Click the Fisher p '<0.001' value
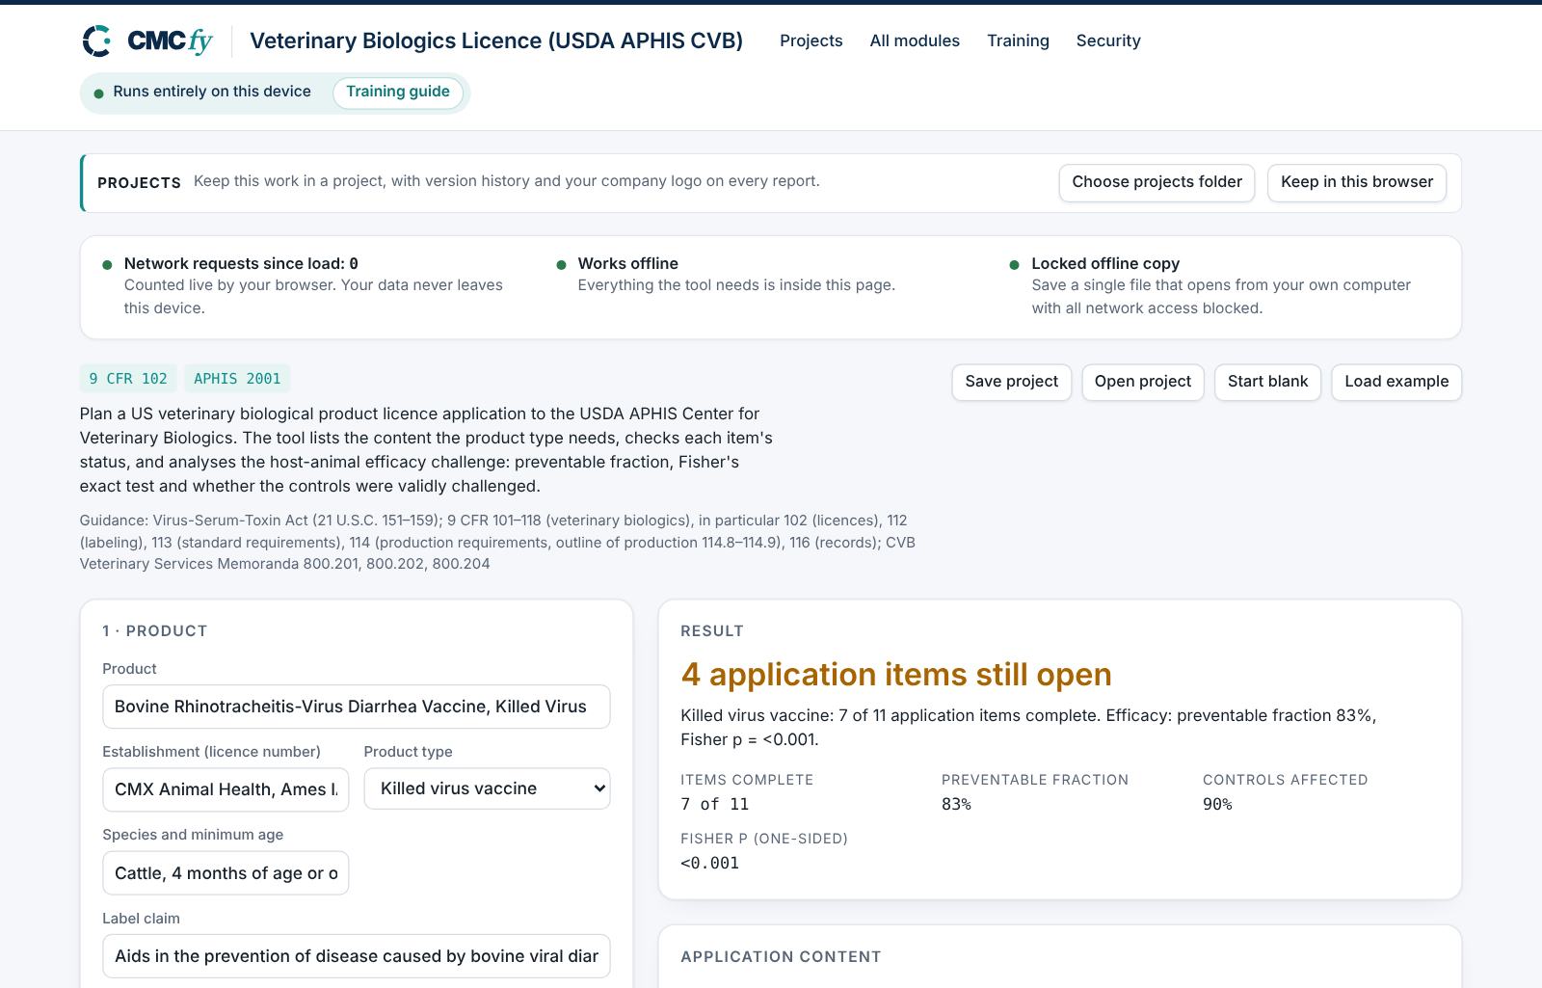Image resolution: width=1542 pixels, height=988 pixels. [x=709, y=863]
